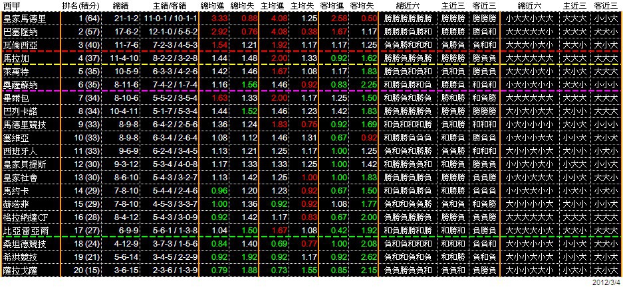
Task: Click rank cell 3 (40)
Action: pos(88,44)
